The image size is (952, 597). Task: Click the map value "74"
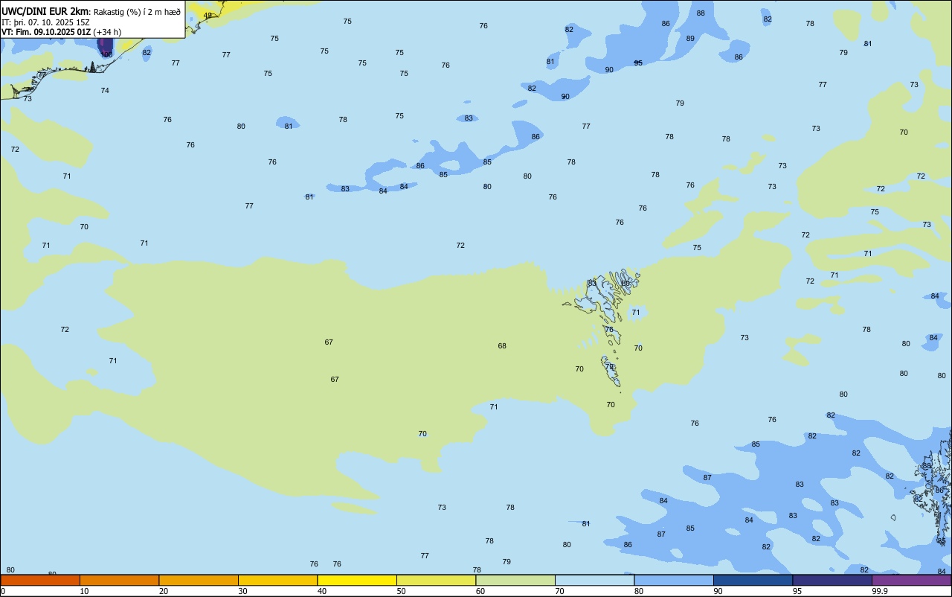[105, 91]
